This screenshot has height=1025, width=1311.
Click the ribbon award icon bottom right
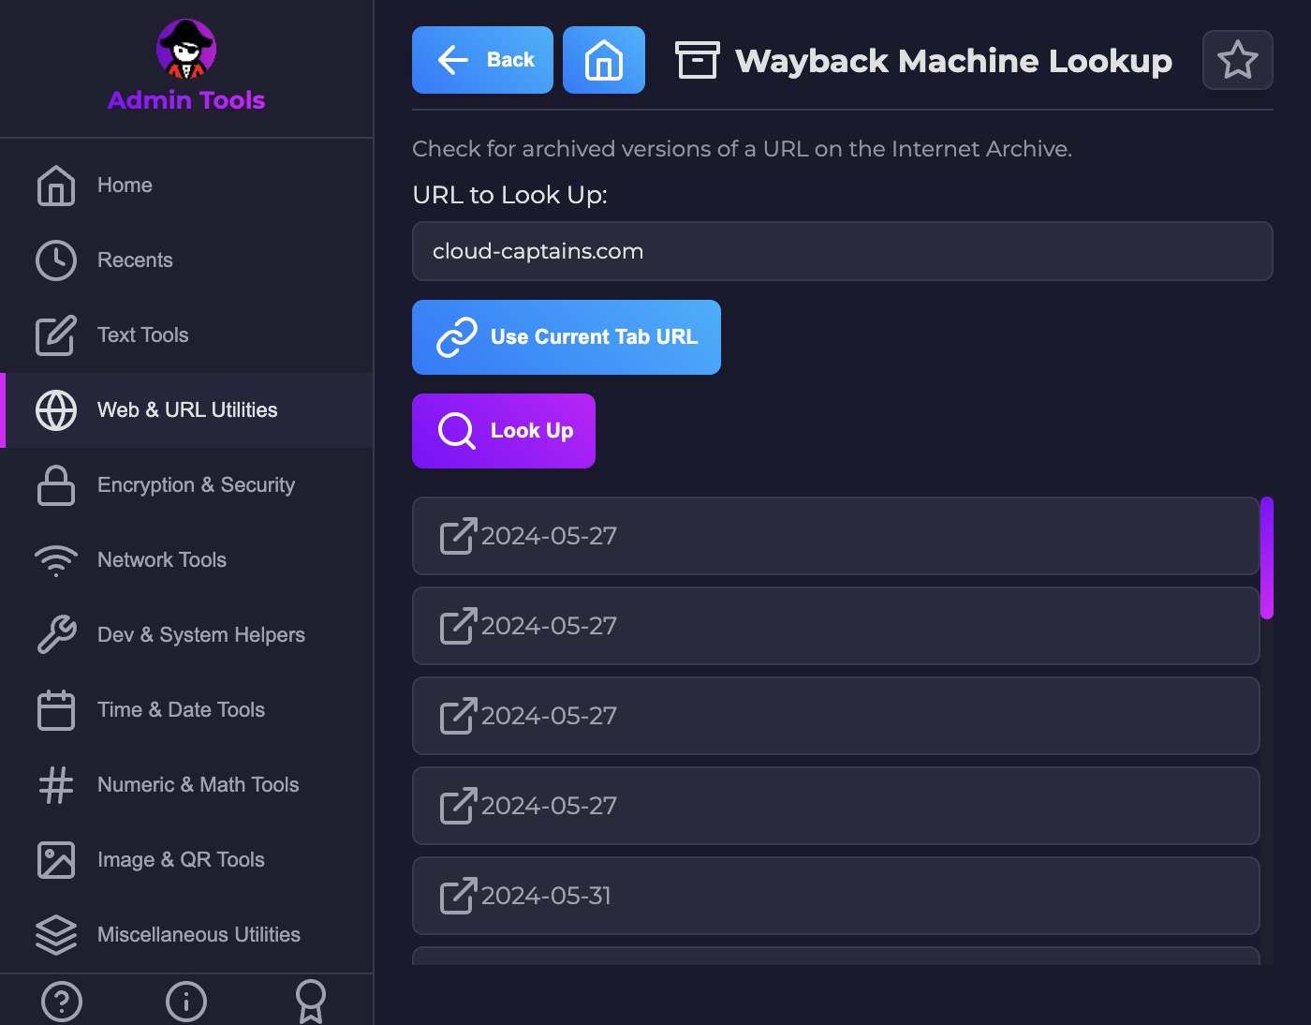(x=310, y=1002)
